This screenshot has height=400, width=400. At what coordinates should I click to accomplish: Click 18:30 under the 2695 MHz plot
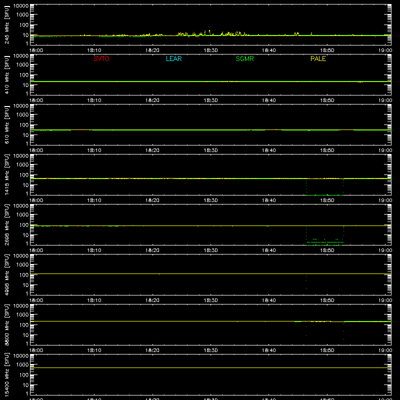click(210, 250)
